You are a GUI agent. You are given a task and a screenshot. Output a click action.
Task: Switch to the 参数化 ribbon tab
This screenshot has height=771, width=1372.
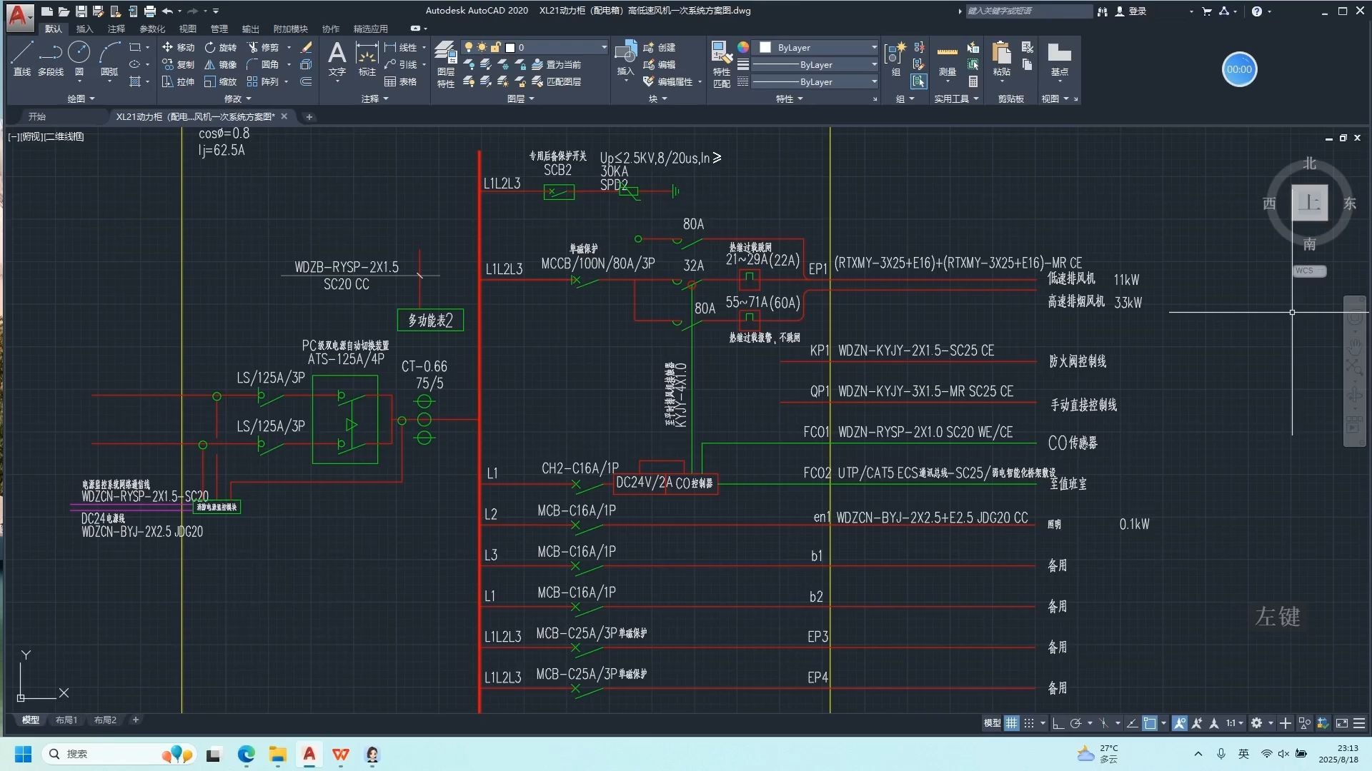pyautogui.click(x=151, y=29)
